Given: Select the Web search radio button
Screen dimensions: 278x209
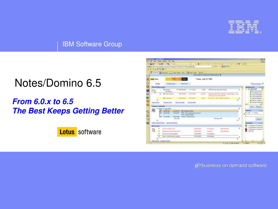Looking at the screenshot, I should [246, 113].
